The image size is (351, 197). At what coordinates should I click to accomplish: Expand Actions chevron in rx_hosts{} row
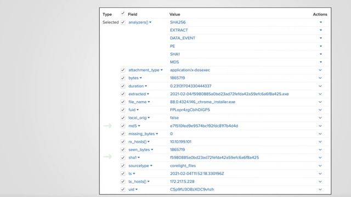click(x=320, y=142)
